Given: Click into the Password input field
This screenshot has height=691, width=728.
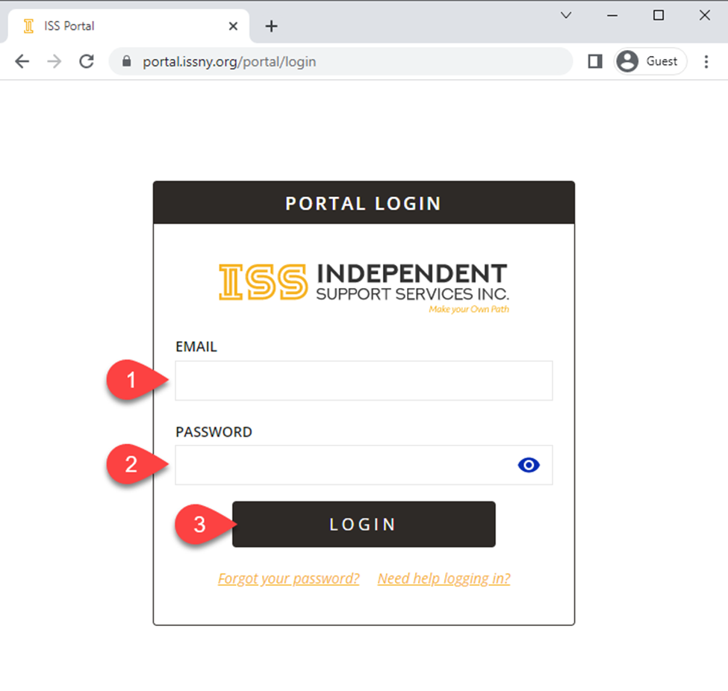Looking at the screenshot, I should pos(343,465).
